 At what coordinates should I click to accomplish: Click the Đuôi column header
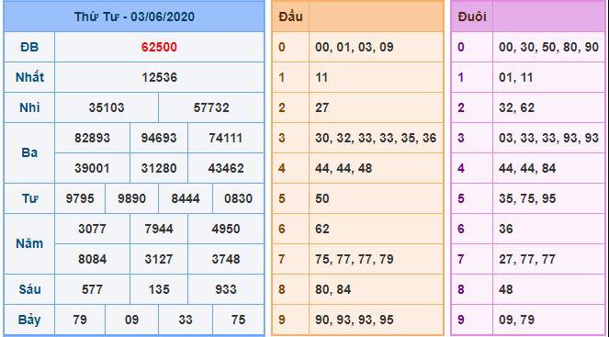(x=472, y=17)
